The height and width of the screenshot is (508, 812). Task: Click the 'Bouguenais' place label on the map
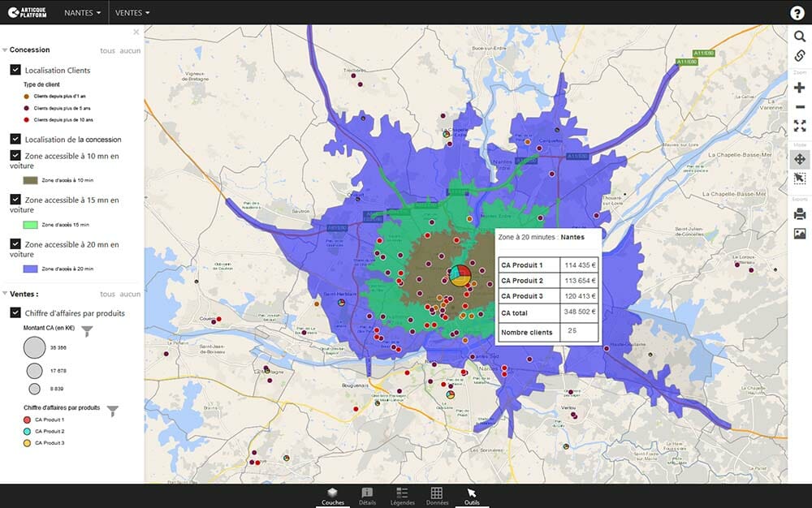tap(356, 385)
